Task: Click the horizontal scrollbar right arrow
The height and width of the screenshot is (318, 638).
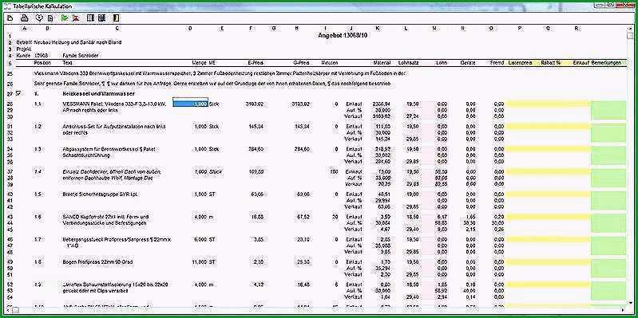Action: pyautogui.click(x=624, y=310)
